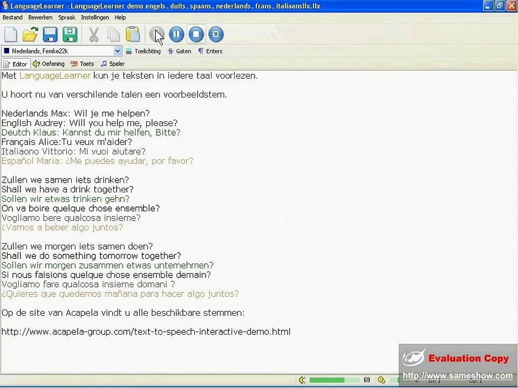The image size is (518, 388).
Task: Click the line 'Shall we have a drink together?'
Action: pyautogui.click(x=68, y=189)
